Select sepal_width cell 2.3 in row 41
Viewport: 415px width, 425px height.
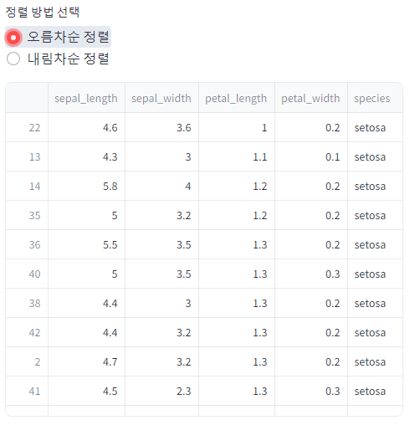[161, 391]
